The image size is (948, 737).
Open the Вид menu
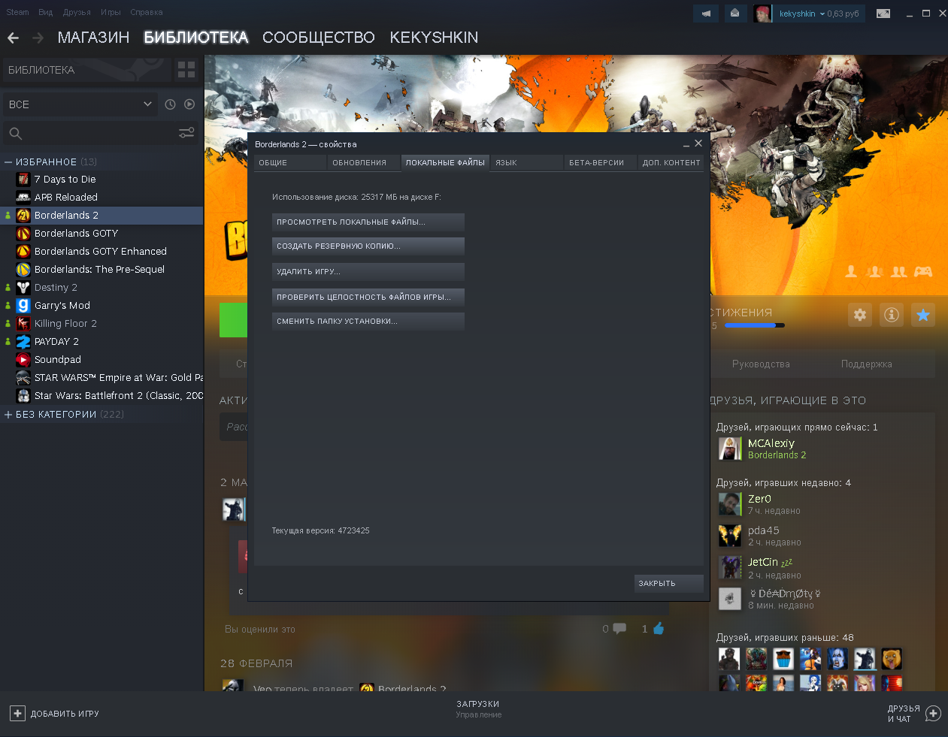45,13
